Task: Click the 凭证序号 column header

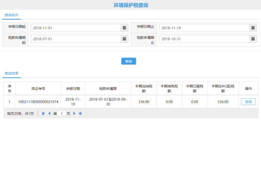Action: (x=38, y=89)
